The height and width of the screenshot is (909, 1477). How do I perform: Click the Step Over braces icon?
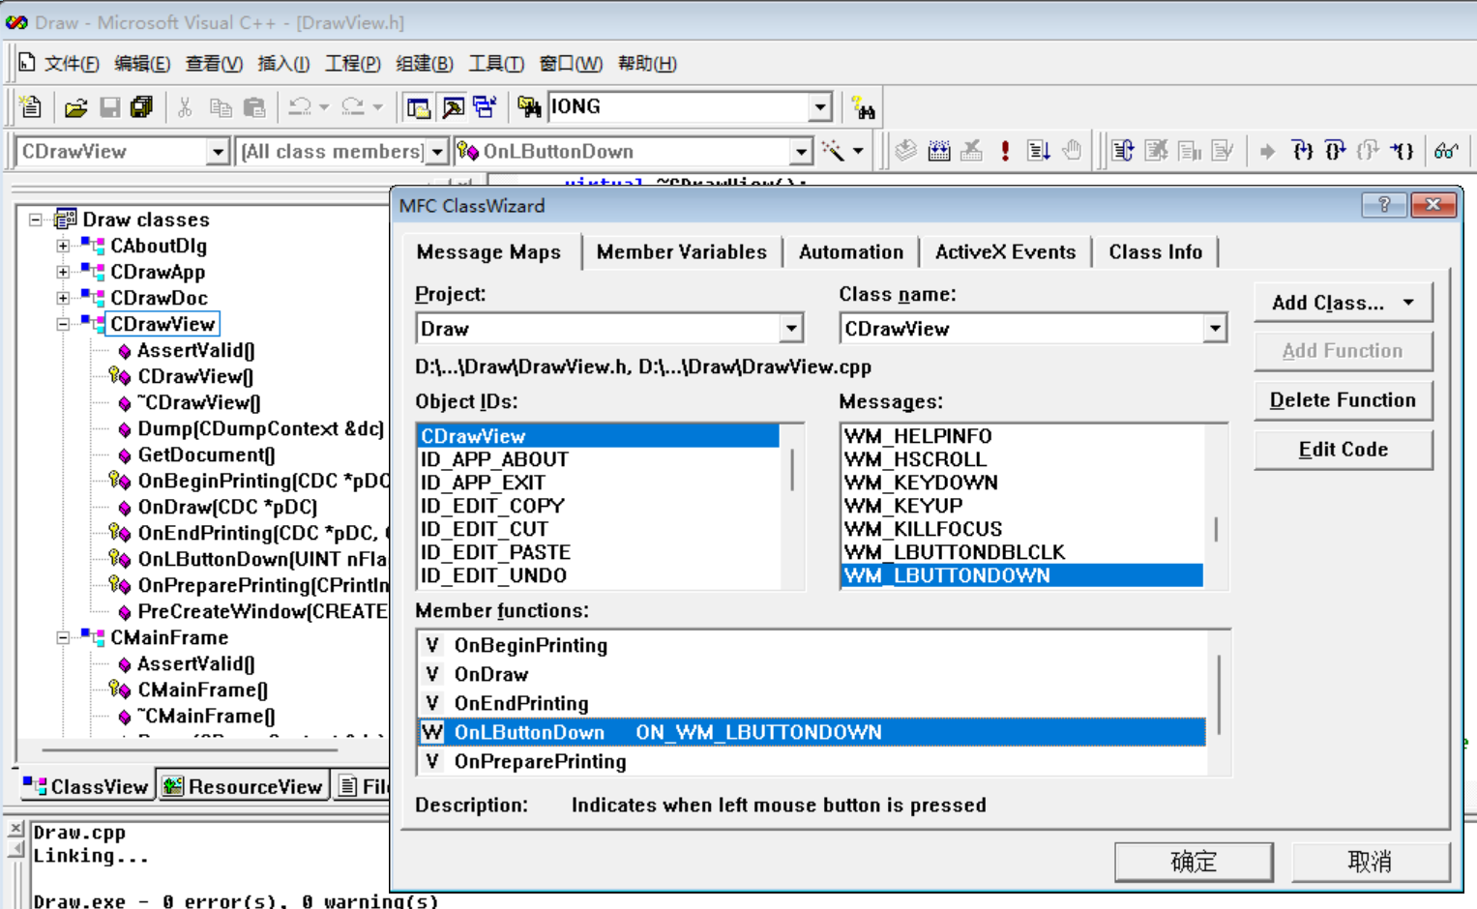pos(1335,151)
